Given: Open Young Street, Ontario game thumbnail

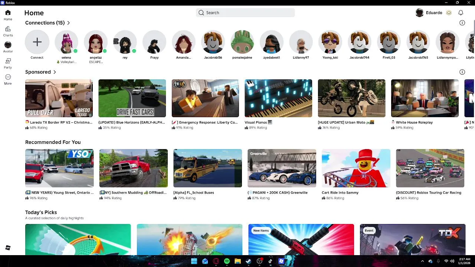Looking at the screenshot, I should tap(59, 168).
